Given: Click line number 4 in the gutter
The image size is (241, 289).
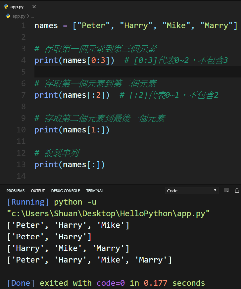Looking at the screenshot, I should tap(23, 60).
